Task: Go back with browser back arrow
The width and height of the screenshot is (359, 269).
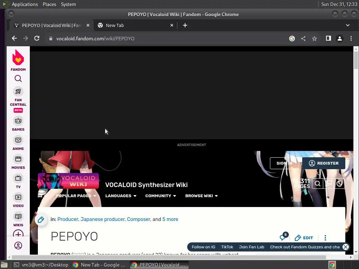Action: pos(14,39)
